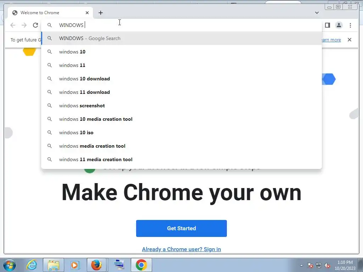Open Action Center flag icon
363x272 pixels.
click(x=310, y=265)
